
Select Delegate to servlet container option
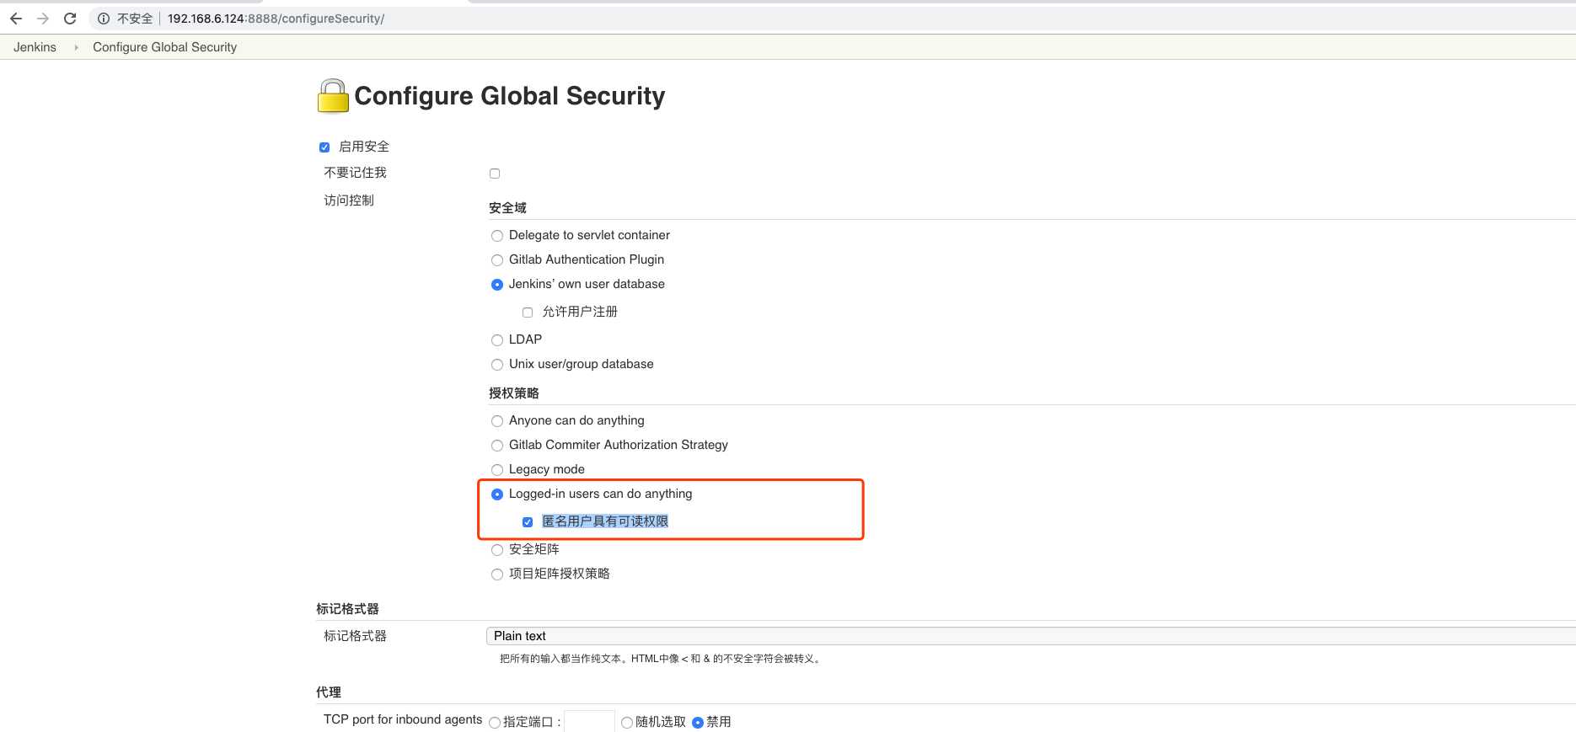point(497,236)
